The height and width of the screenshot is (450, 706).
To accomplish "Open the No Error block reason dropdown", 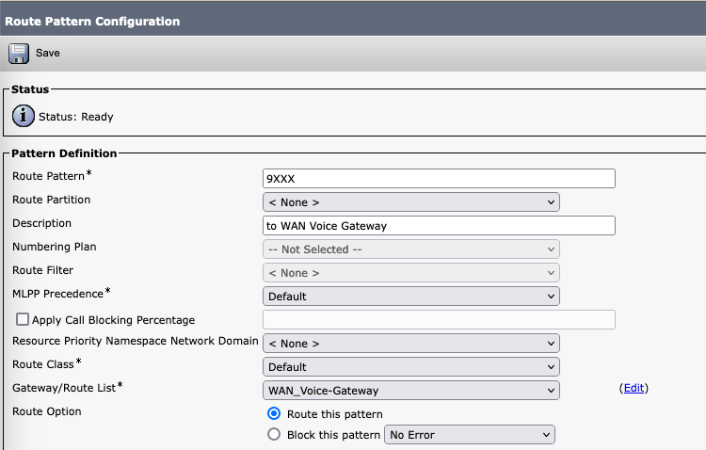I will (470, 435).
